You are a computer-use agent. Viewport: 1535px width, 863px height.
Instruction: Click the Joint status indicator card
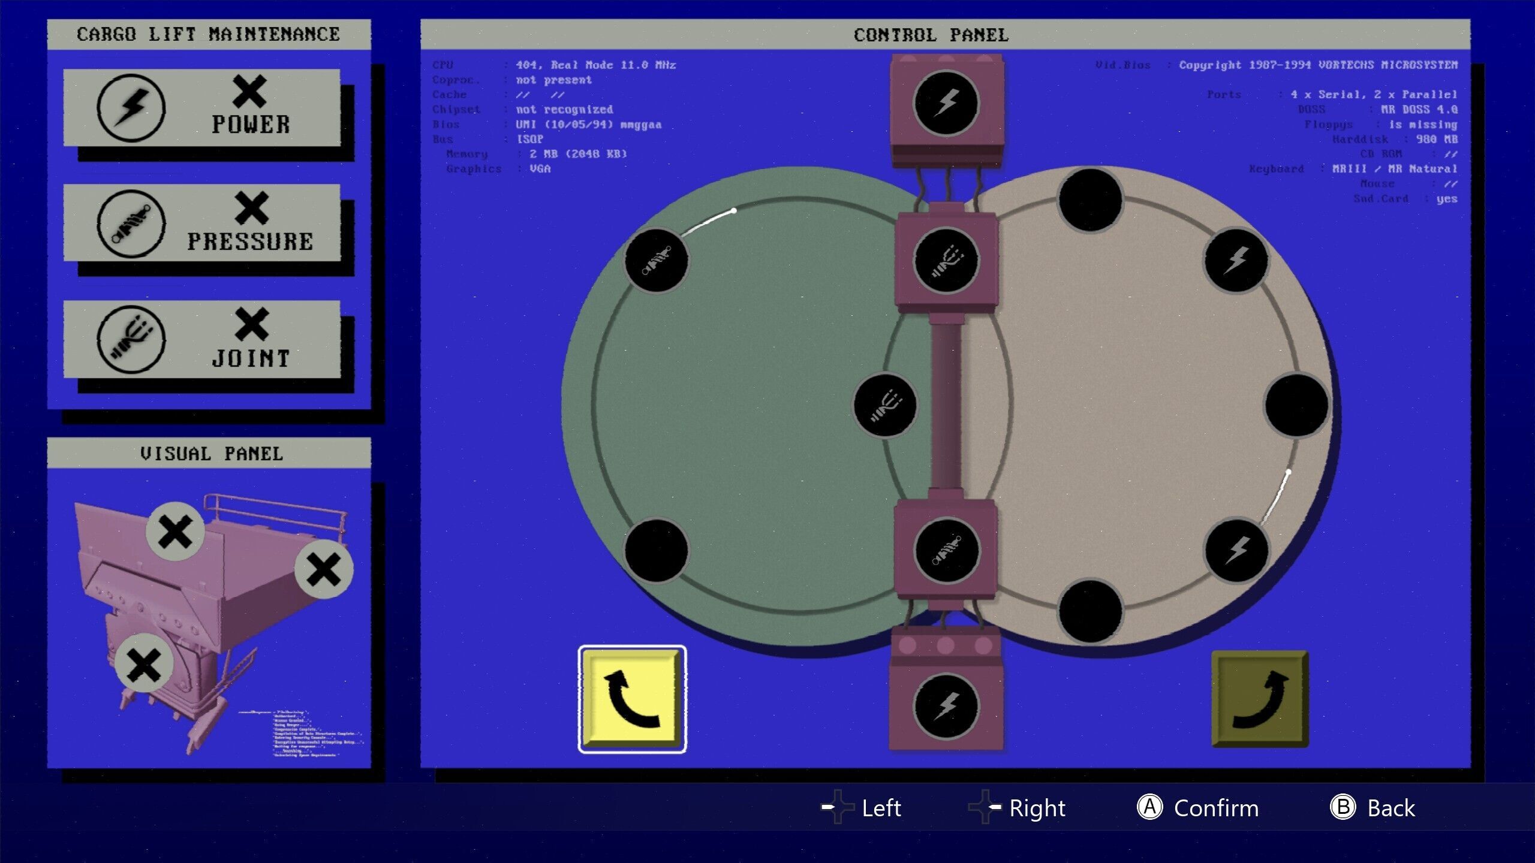(x=202, y=339)
